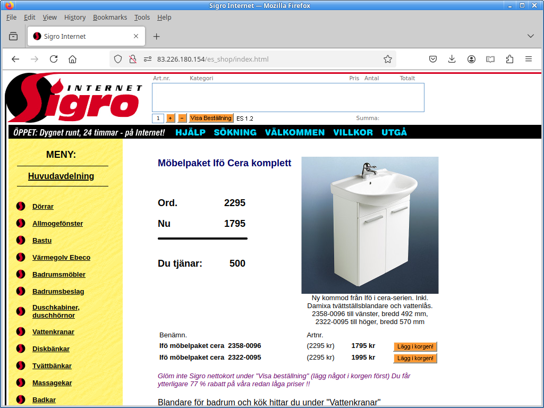Click the red bullet icon beside Dörrar
The height and width of the screenshot is (408, 544).
point(21,207)
